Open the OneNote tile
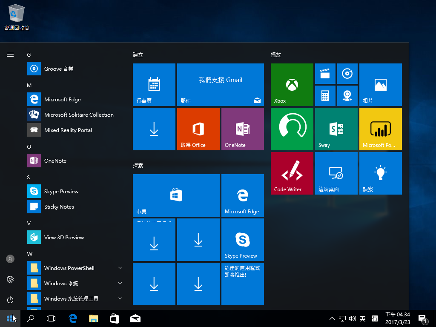436x327 pixels. 242,129
